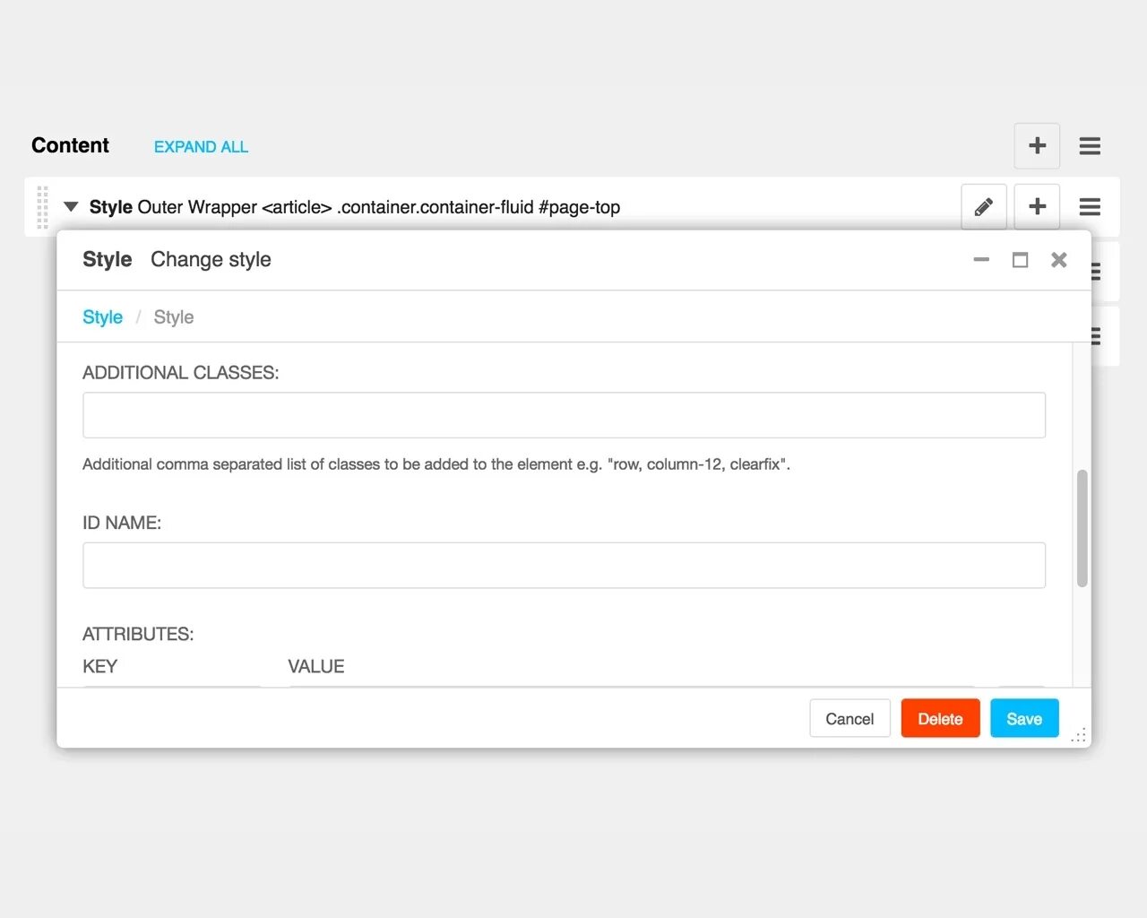1147x918 pixels.
Task: Focus the Additional Classes text field
Action: [x=564, y=415]
